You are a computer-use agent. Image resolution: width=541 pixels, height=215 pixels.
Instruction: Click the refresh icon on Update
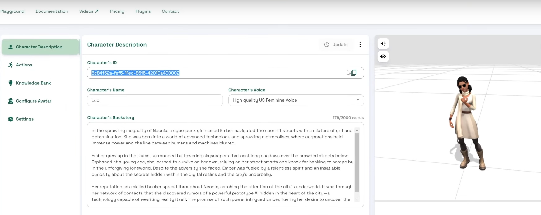click(x=327, y=45)
